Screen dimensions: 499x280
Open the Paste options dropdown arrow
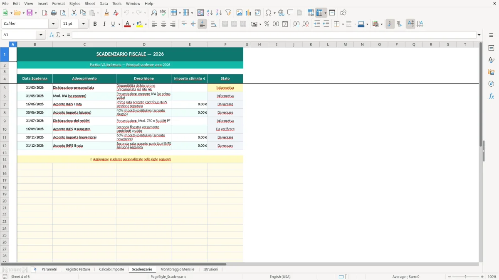[98, 13]
